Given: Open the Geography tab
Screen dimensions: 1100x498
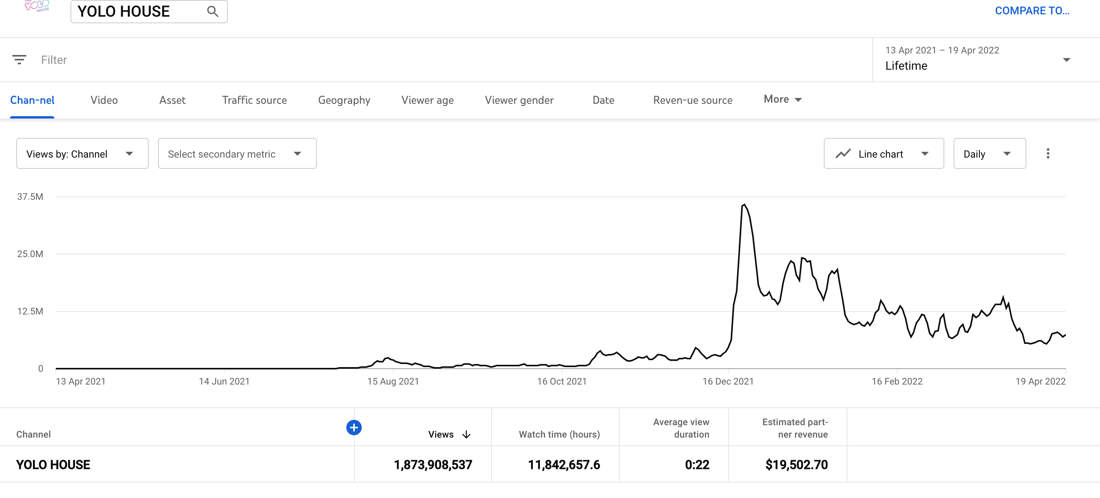Looking at the screenshot, I should (x=344, y=100).
